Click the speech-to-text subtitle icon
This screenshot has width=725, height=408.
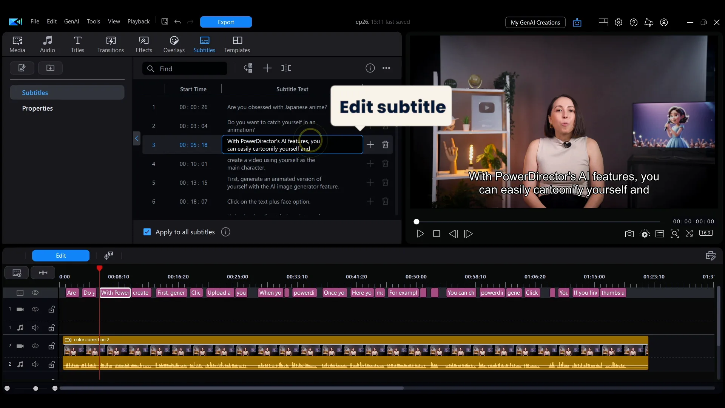pyautogui.click(x=248, y=68)
